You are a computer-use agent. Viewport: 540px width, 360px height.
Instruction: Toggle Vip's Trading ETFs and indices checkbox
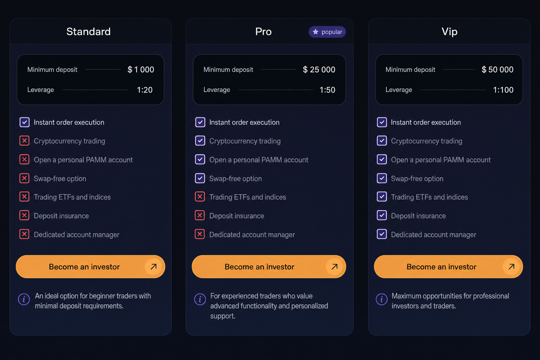tap(382, 197)
